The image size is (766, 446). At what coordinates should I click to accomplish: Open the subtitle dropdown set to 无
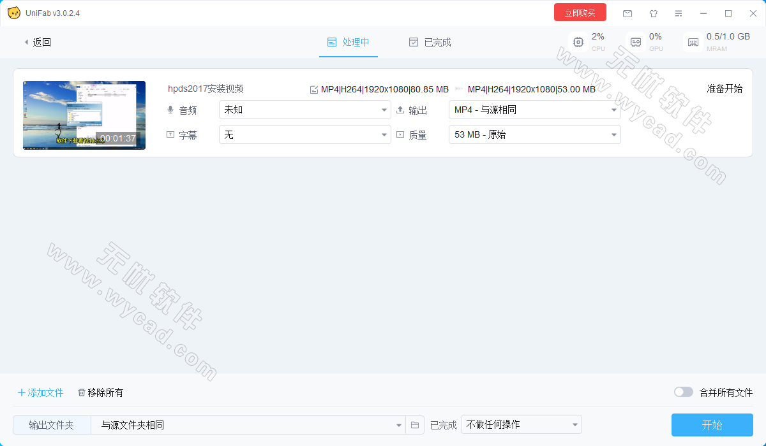tap(305, 134)
